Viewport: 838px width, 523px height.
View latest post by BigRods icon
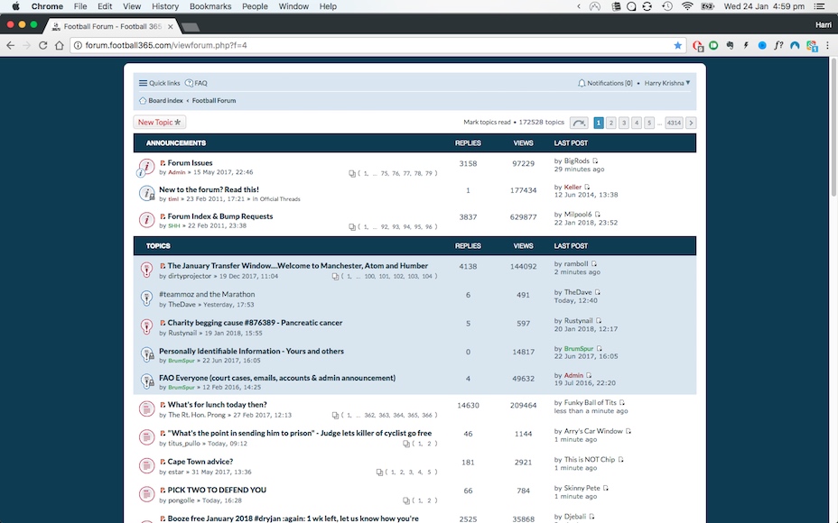point(595,161)
